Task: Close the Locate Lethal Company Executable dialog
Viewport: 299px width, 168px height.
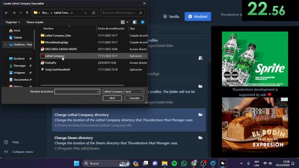Action: (x=144, y=3)
